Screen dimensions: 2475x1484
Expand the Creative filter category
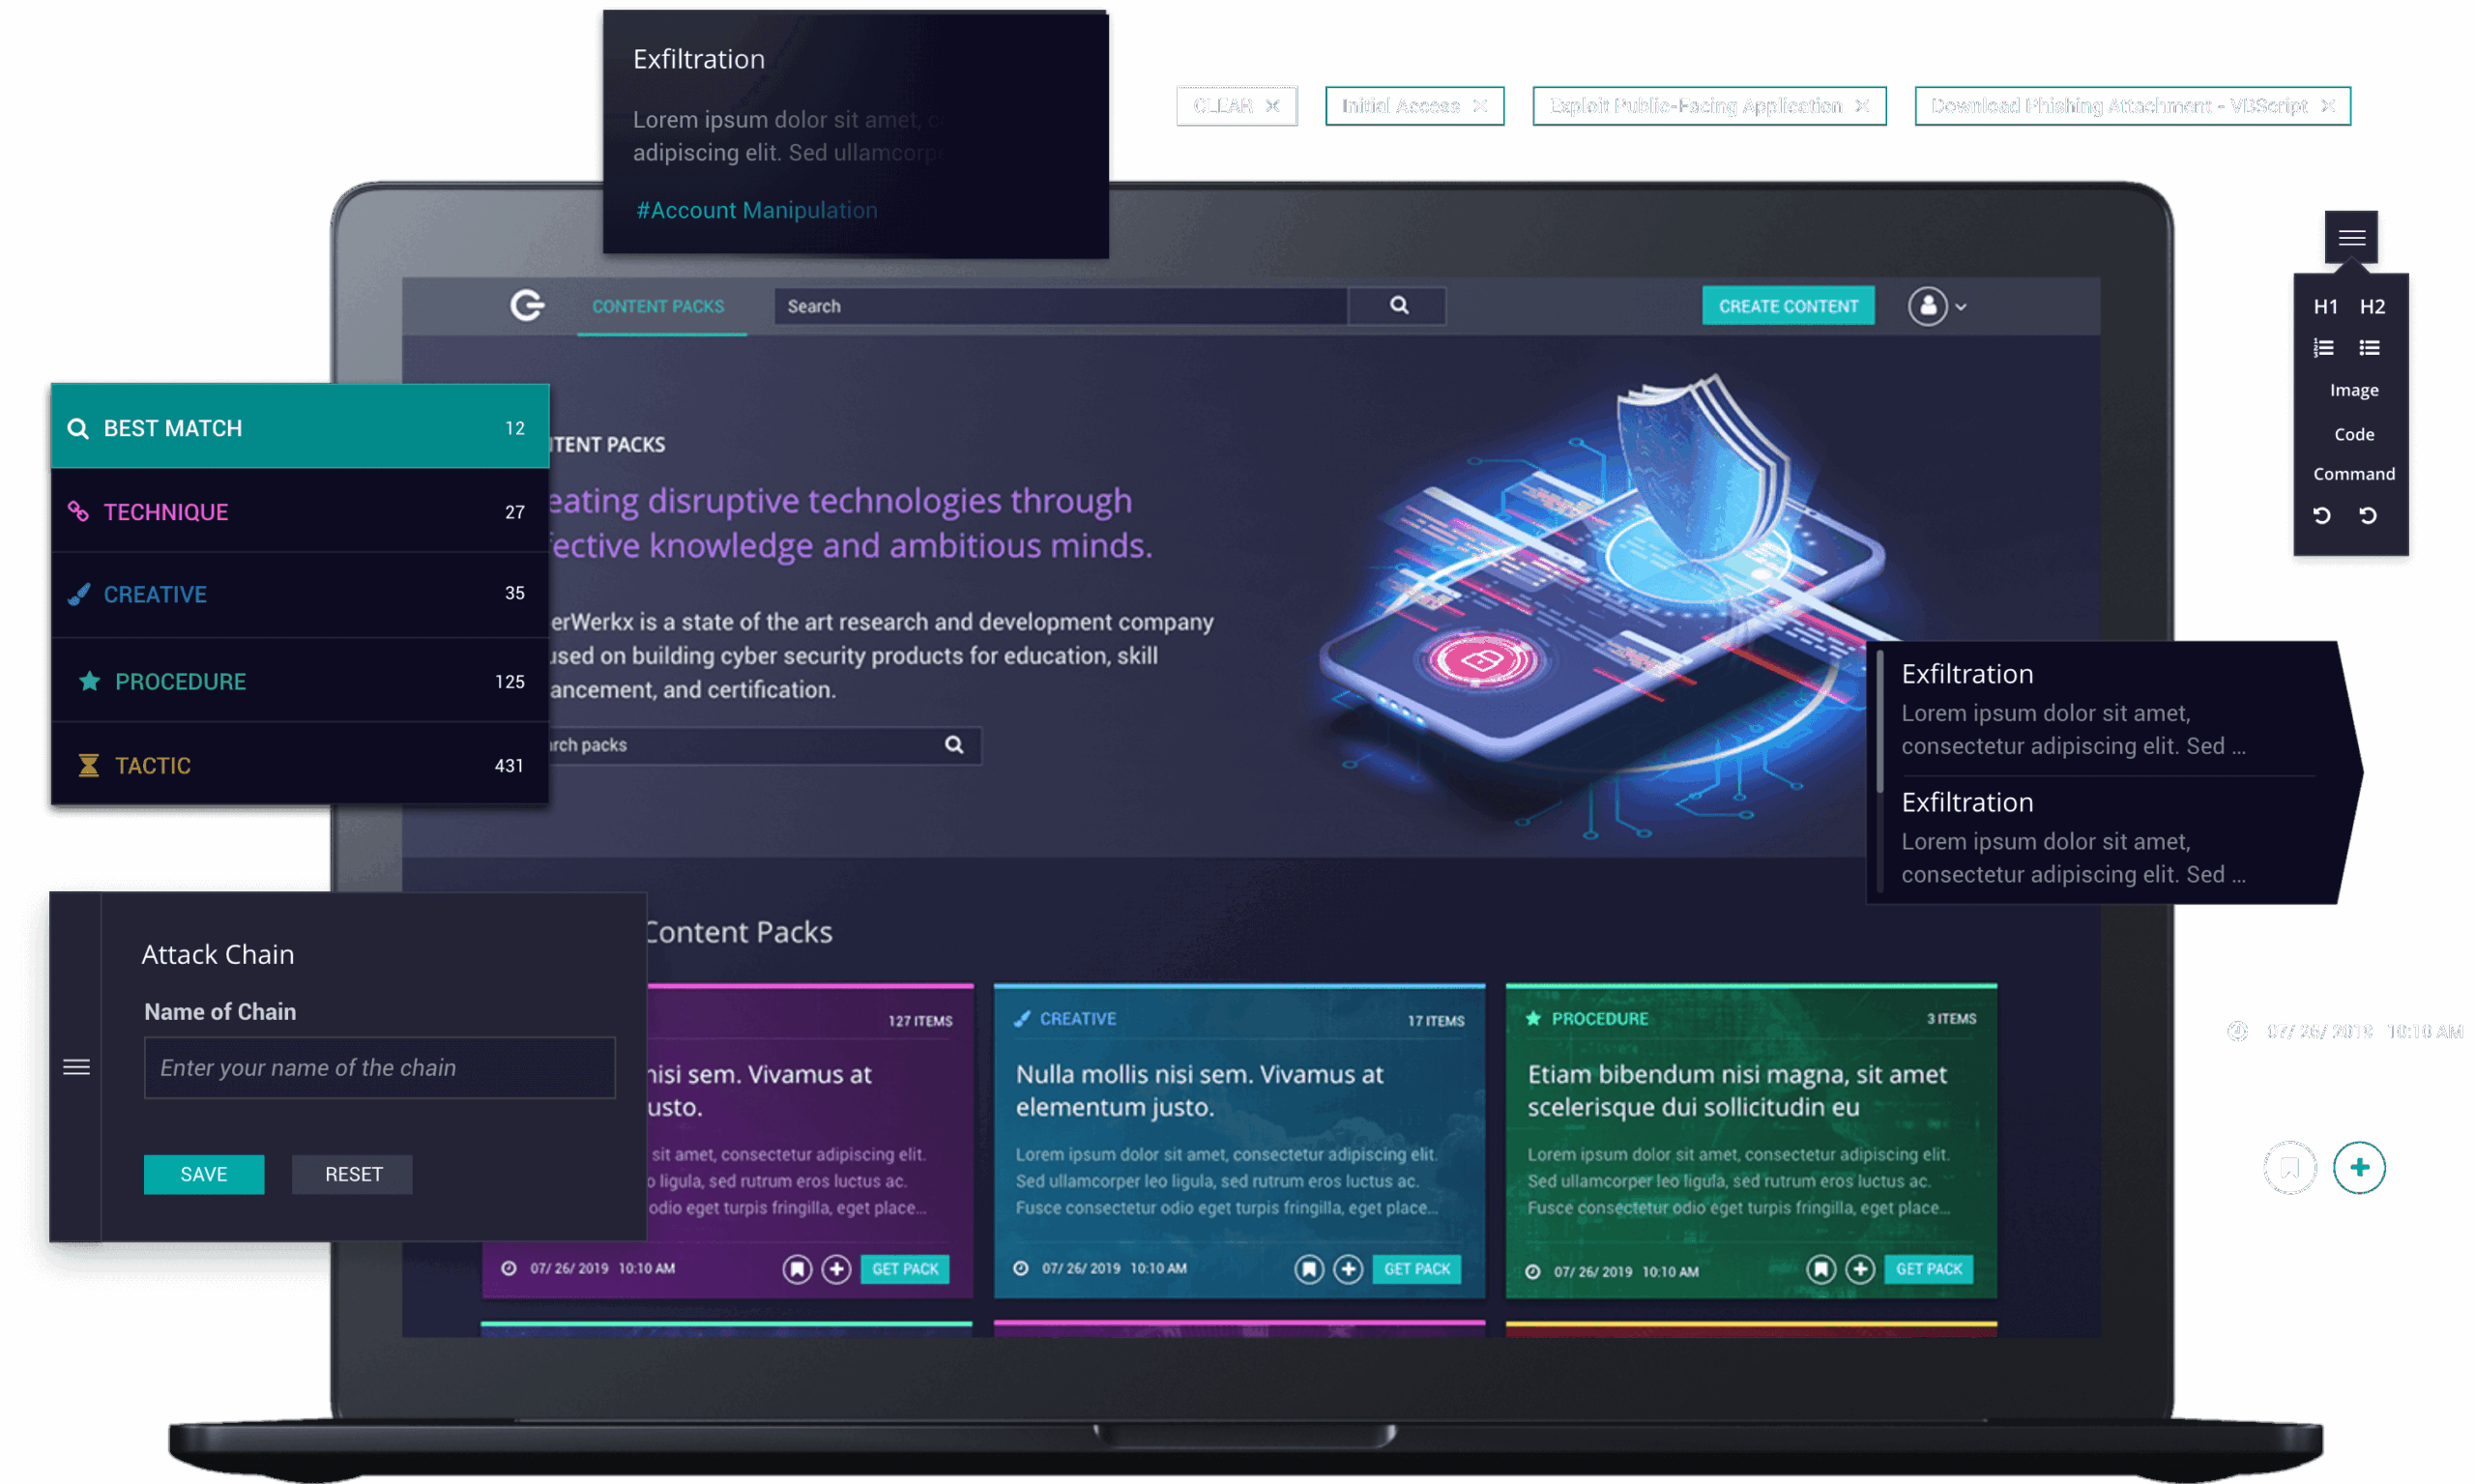pos(298,593)
